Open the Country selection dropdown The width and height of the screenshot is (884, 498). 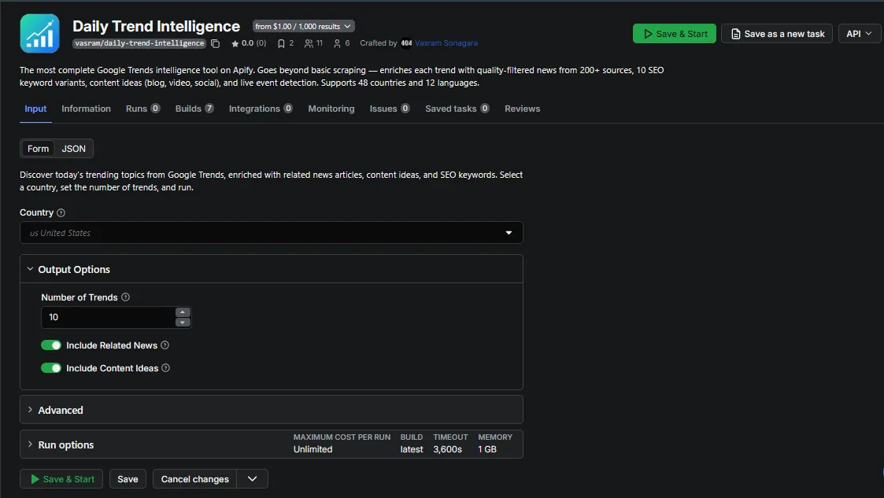click(509, 232)
